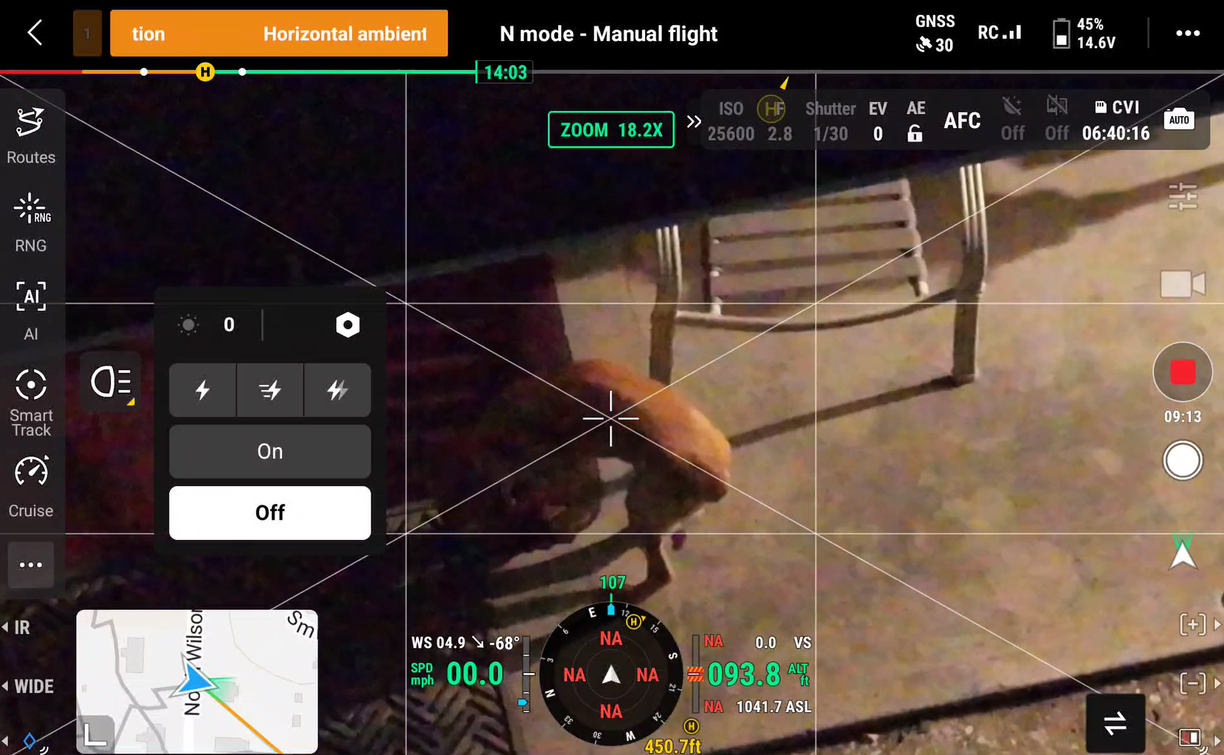The height and width of the screenshot is (755, 1224).
Task: Toggle the second crossed-out Off icon
Action: tap(1057, 119)
